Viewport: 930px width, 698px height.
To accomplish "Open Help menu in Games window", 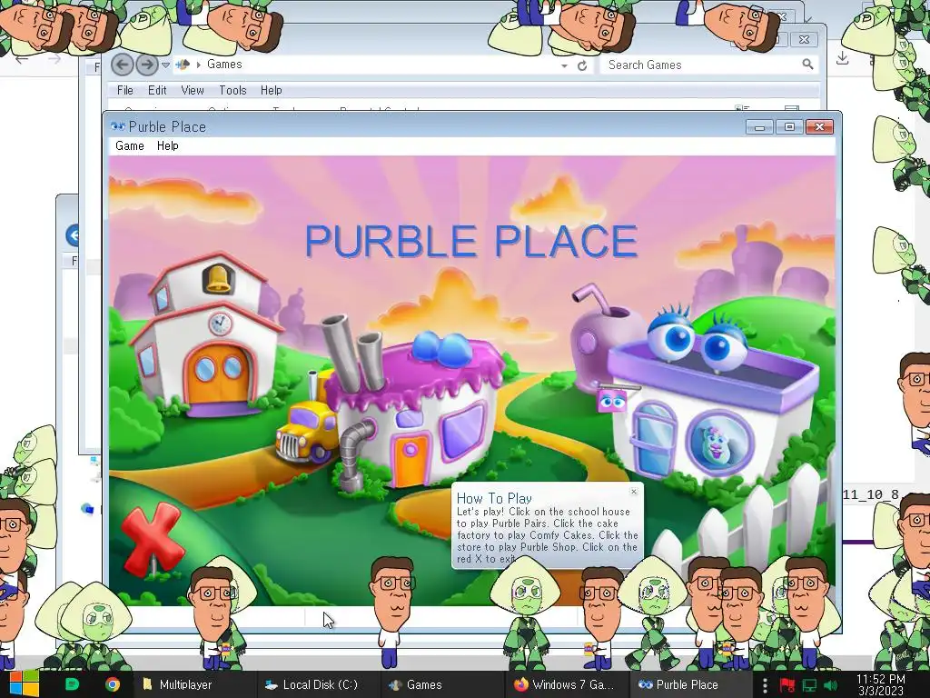I will (x=271, y=90).
